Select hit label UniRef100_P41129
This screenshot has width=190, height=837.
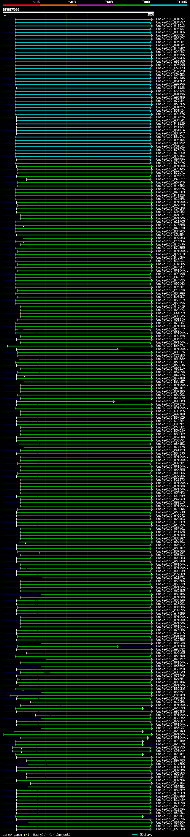click(170, 124)
